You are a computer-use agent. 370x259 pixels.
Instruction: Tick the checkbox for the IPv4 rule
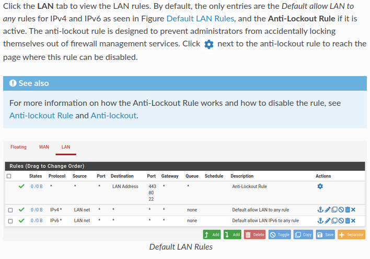[x=10, y=210]
